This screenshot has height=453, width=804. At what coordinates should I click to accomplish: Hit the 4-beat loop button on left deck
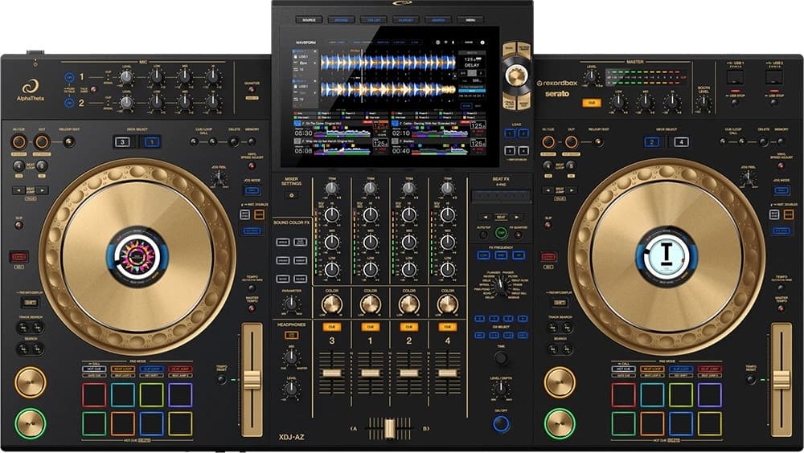tap(19, 165)
